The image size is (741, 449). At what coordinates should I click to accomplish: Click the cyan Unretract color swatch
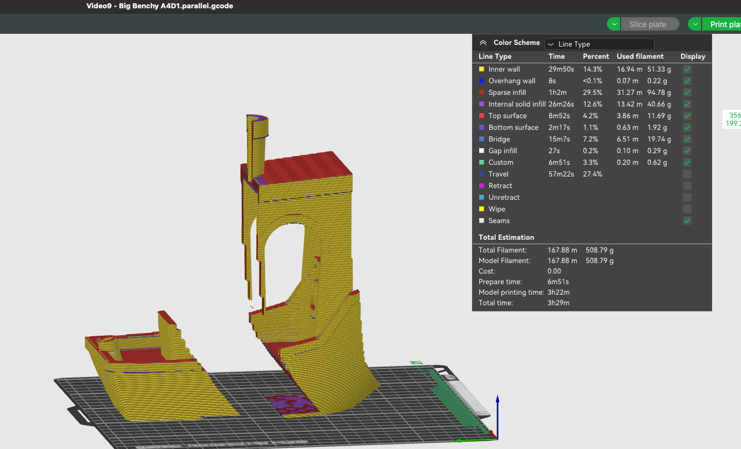pyautogui.click(x=481, y=198)
